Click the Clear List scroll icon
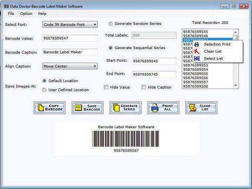 point(192,108)
